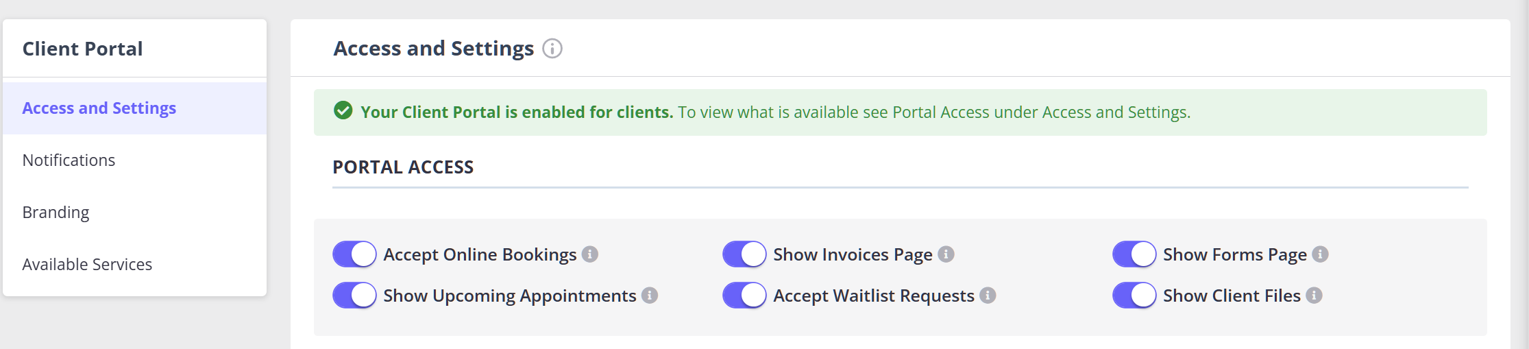Toggle Show Upcoming Appointments switch
Viewport: 1529px width, 349px height.
click(x=354, y=296)
